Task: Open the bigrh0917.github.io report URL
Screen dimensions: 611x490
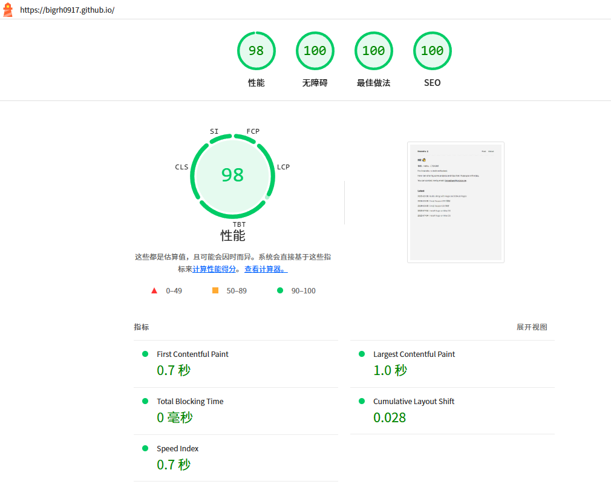Action: 67,10
